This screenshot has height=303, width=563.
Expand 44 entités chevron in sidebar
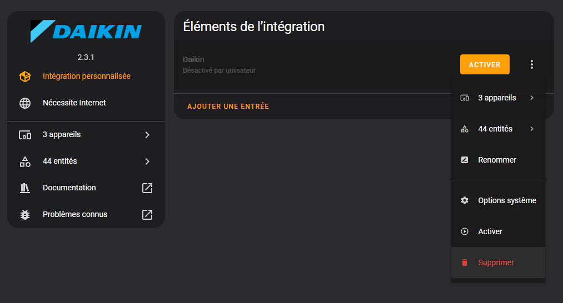147,161
